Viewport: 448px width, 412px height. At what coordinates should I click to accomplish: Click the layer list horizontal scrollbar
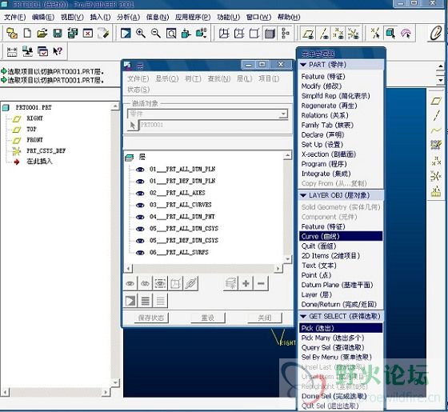coord(203,269)
